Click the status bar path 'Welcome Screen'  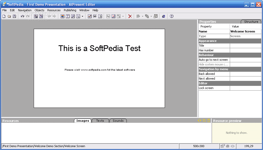pyautogui.click(x=75, y=146)
